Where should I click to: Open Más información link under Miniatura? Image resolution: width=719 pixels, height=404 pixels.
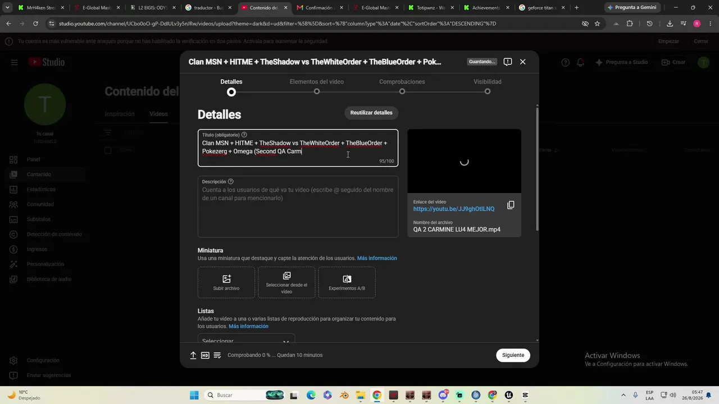(x=377, y=258)
